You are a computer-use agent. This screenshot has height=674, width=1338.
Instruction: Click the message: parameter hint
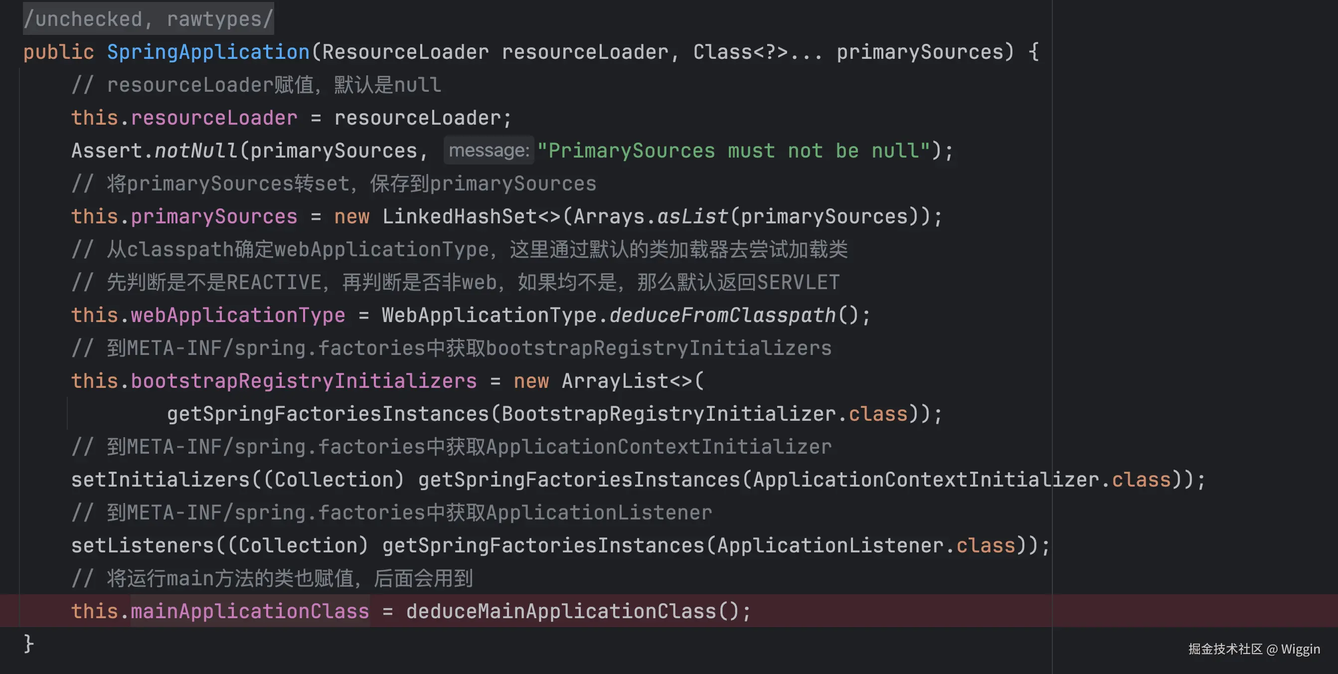click(488, 151)
